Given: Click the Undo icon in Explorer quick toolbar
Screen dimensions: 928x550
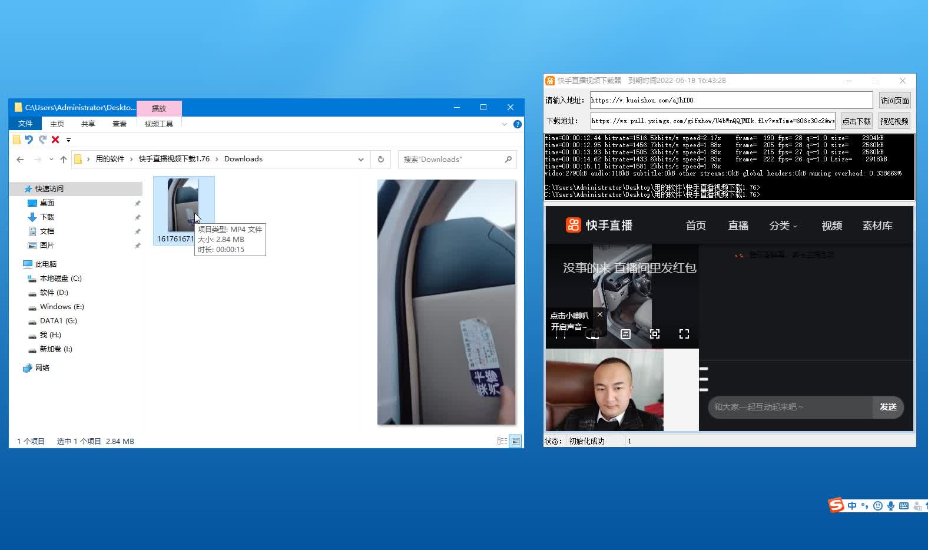Looking at the screenshot, I should pos(29,140).
